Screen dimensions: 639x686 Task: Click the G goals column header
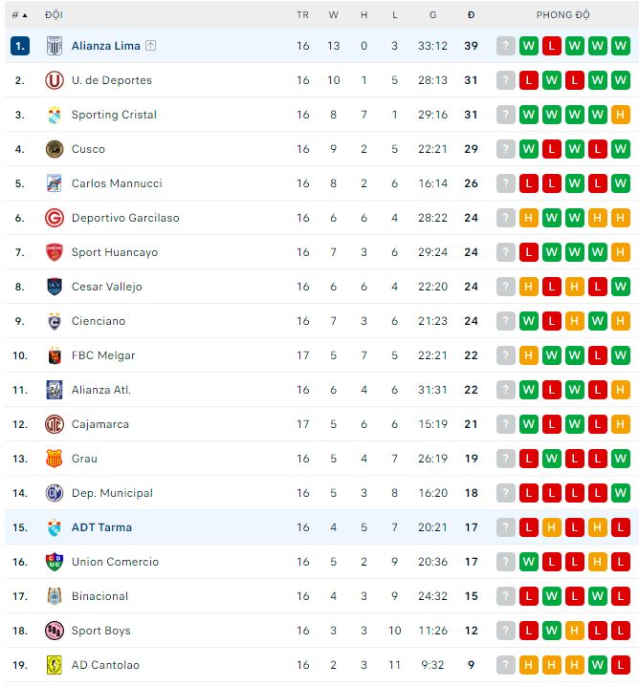click(432, 14)
